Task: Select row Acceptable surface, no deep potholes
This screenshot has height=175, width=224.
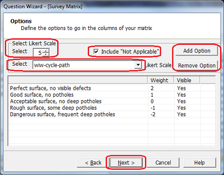Action: tap(112, 101)
